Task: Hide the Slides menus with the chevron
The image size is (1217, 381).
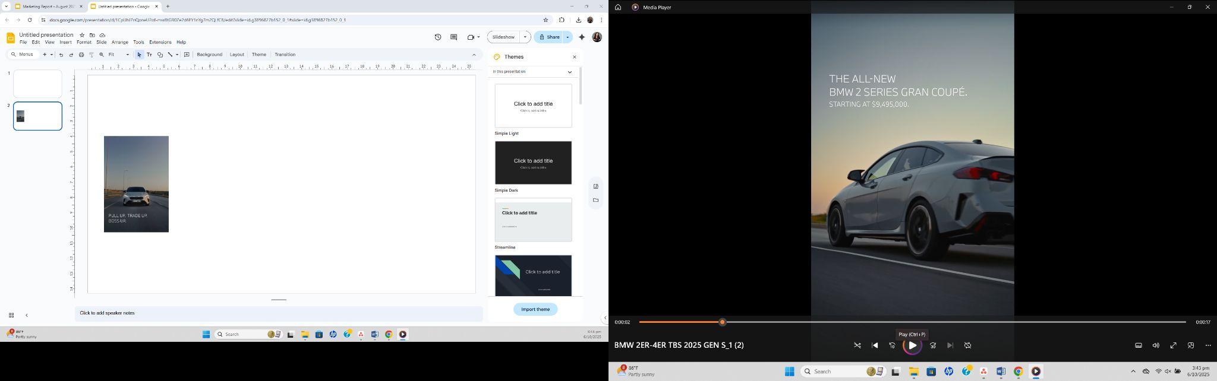Action: tap(474, 55)
